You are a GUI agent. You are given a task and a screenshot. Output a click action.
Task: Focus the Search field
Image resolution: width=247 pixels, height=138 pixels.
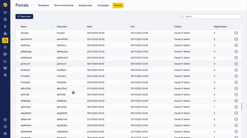211,17
